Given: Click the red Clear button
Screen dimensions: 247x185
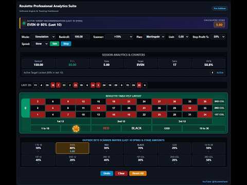Looking at the screenshot, I should pyautogui.click(x=121, y=173).
